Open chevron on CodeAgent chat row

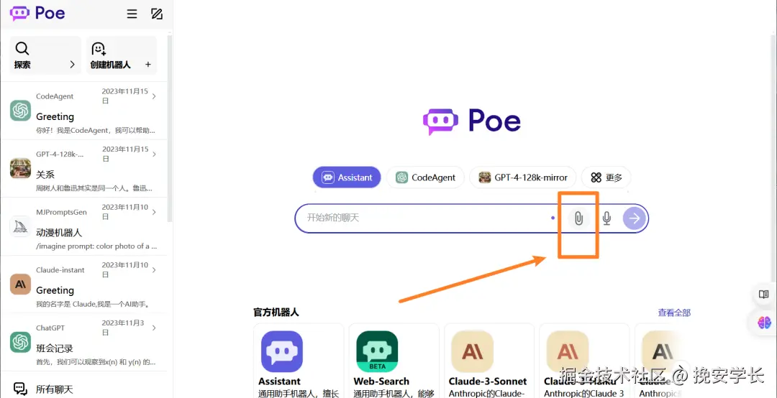coord(154,96)
